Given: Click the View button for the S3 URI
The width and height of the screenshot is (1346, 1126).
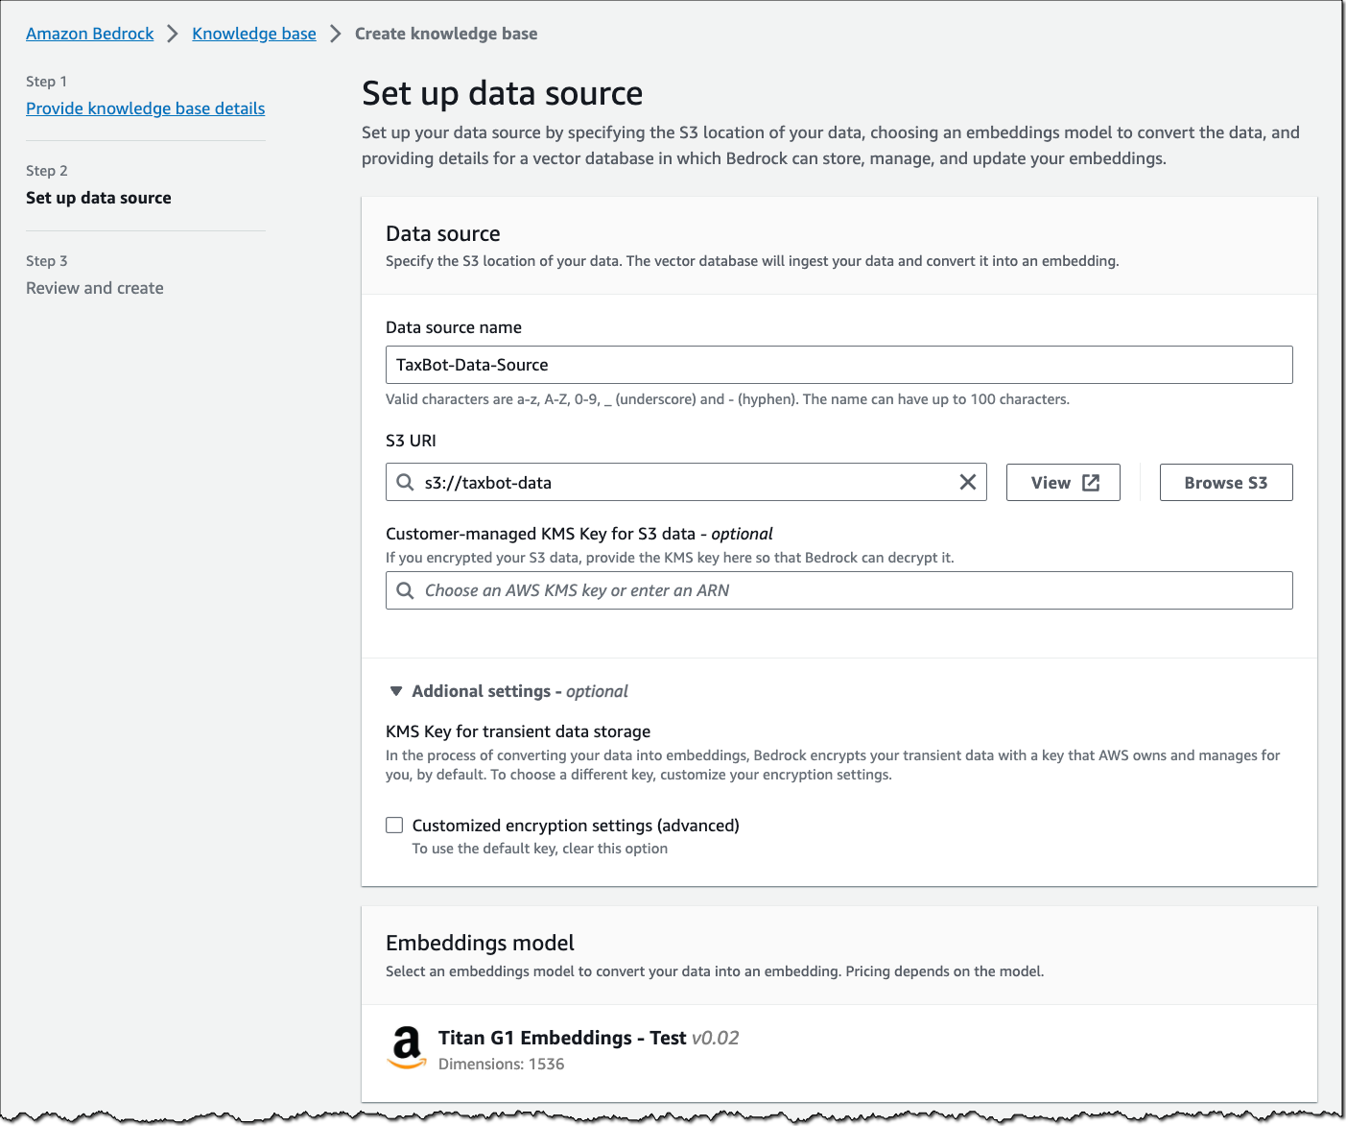Looking at the screenshot, I should [x=1063, y=482].
